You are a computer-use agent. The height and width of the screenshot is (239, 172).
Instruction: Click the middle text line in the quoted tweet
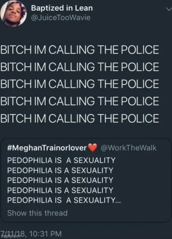pos(60,180)
